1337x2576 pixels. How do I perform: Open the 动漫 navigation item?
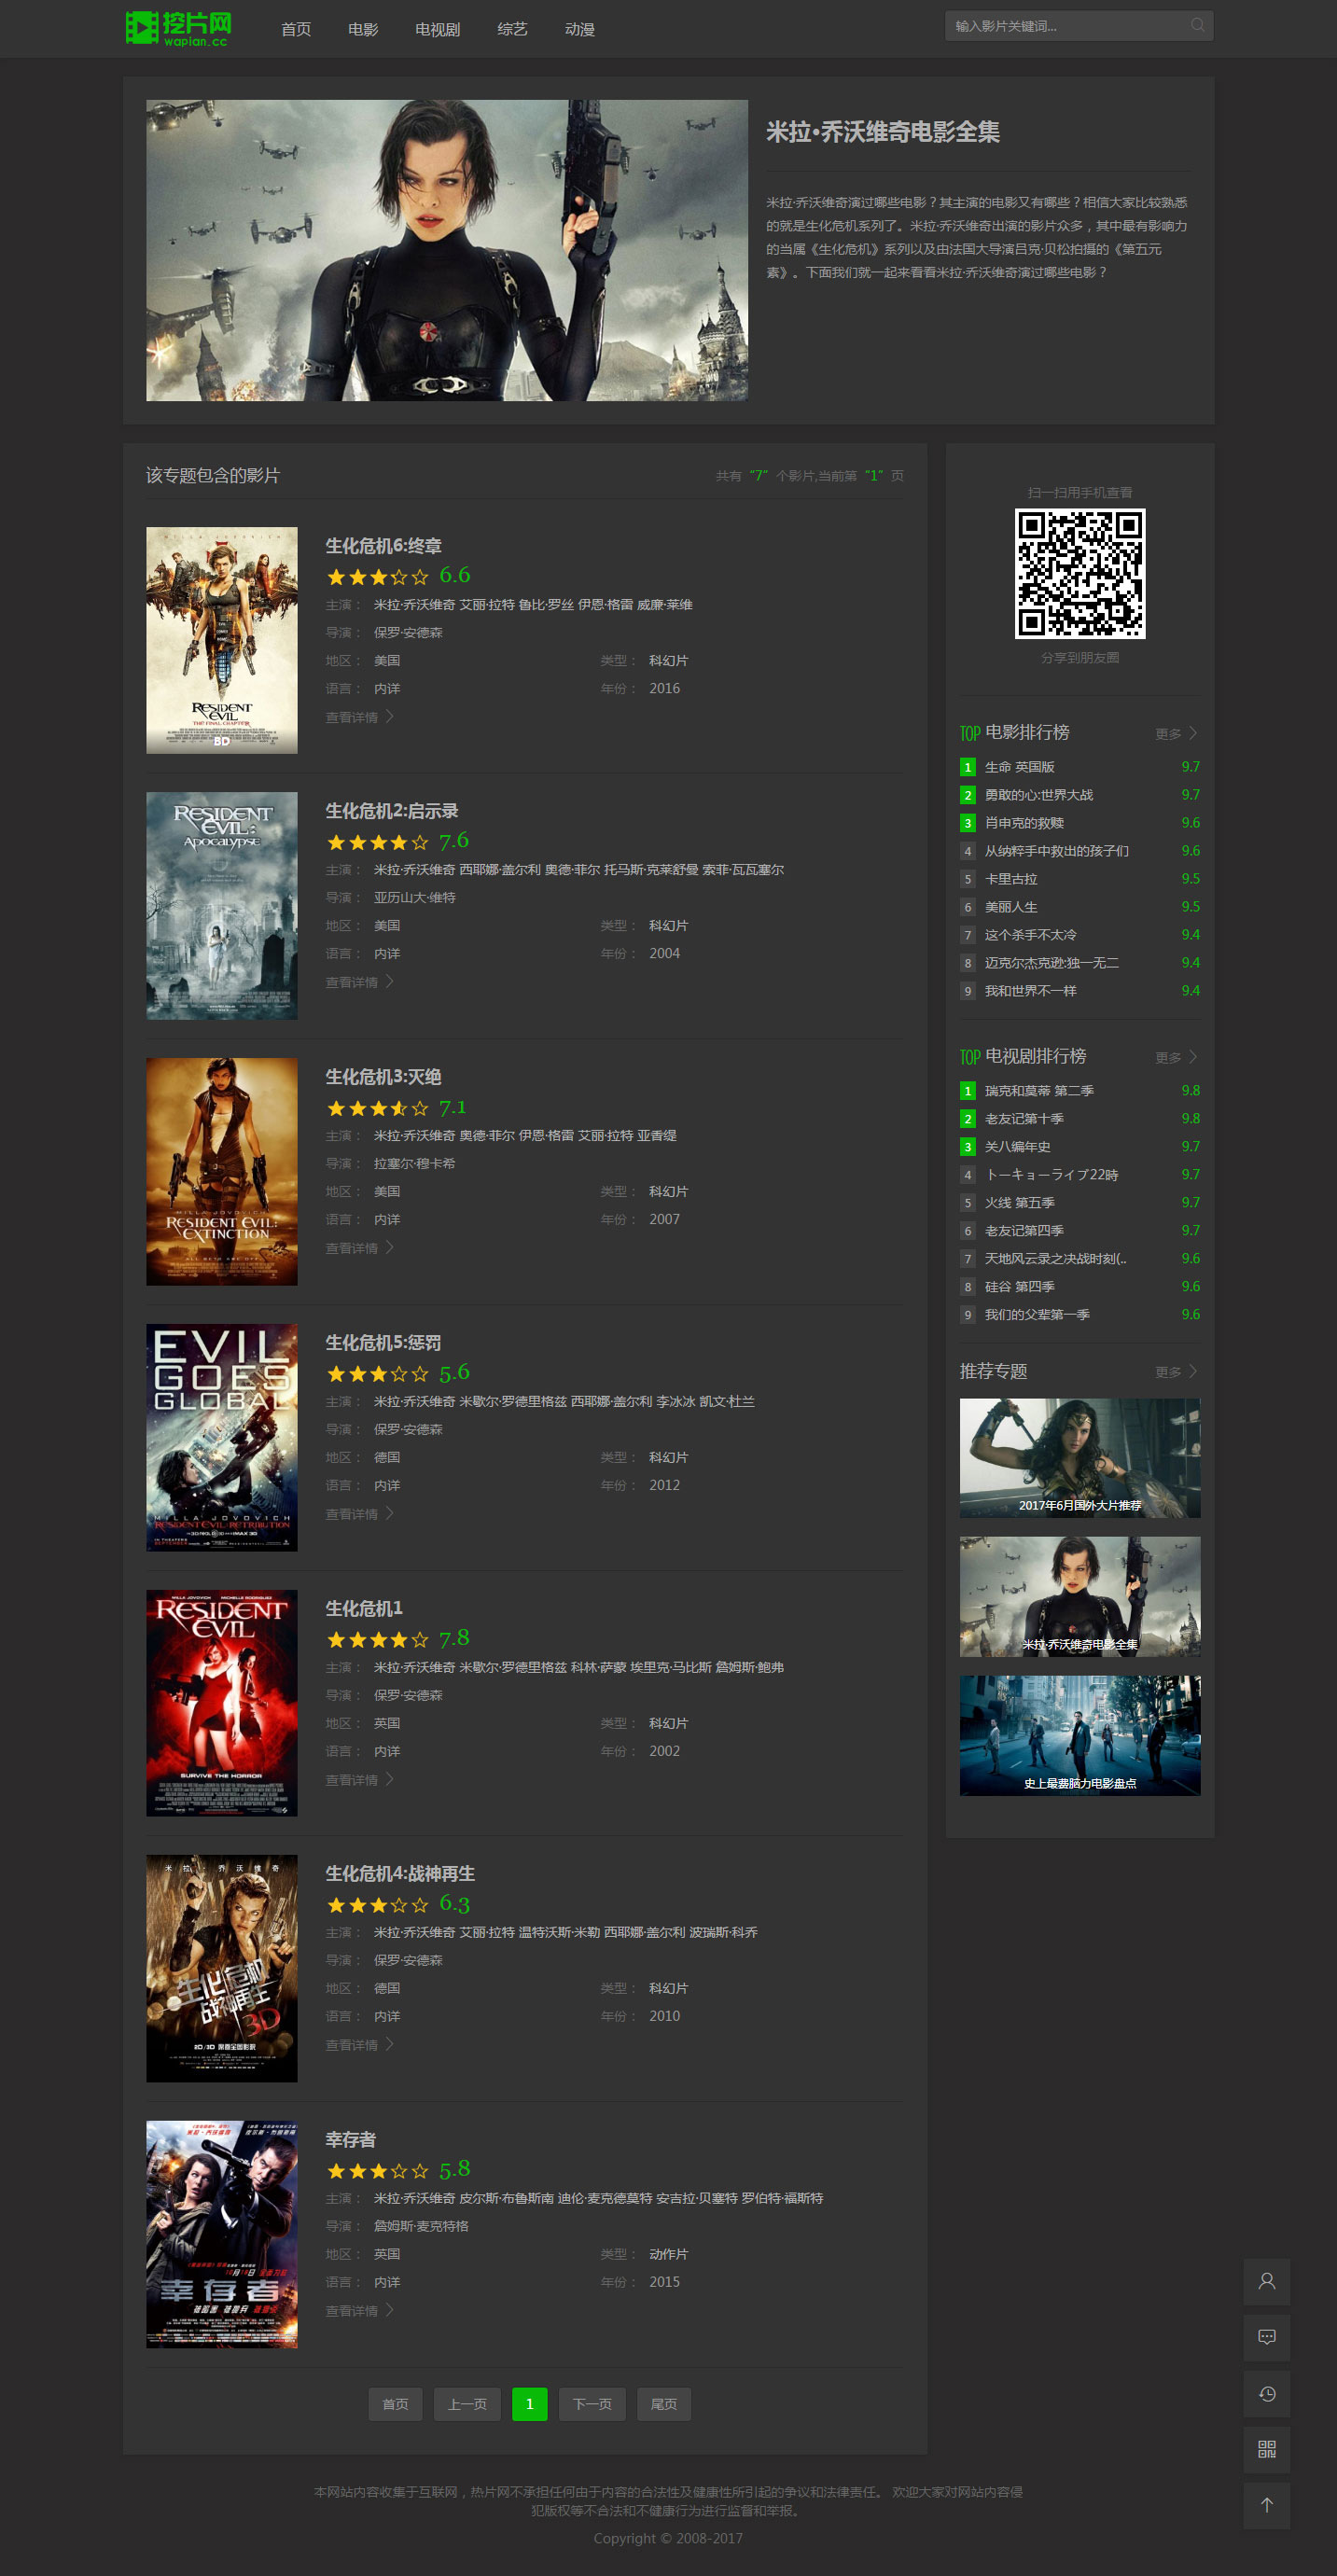(580, 29)
